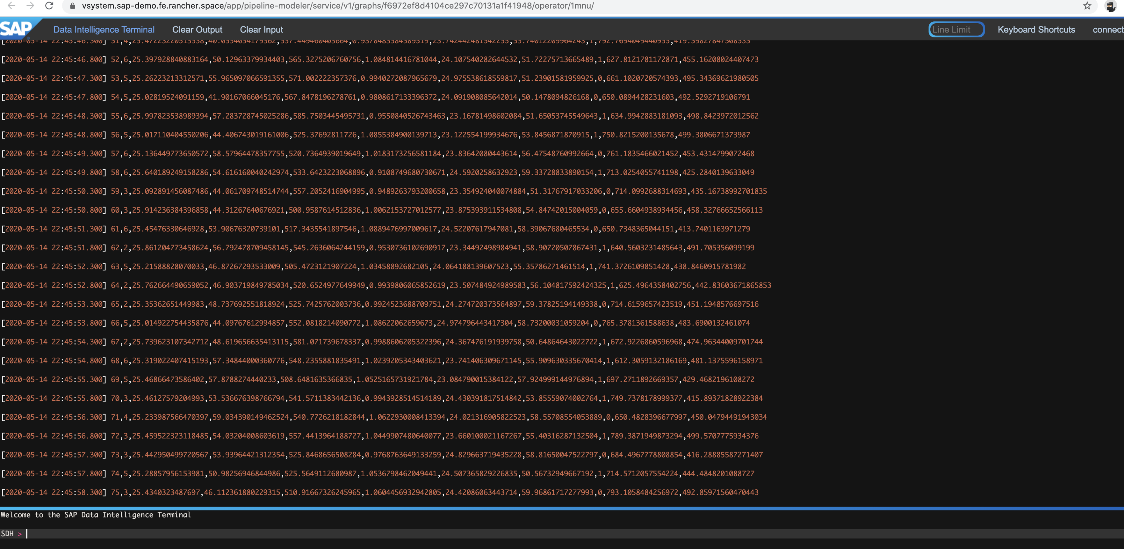Image resolution: width=1124 pixels, height=549 pixels.
Task: Click the Welcome to SAP Data Intelligence Terminal text
Action: coord(96,515)
